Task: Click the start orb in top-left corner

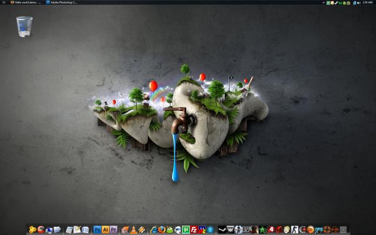Action: (x=4, y=2)
